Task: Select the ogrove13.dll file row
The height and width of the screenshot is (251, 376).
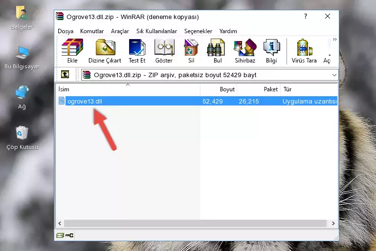Action: coord(198,101)
